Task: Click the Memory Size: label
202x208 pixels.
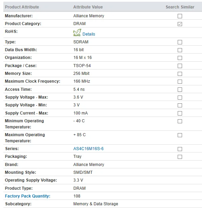Action: [18, 74]
